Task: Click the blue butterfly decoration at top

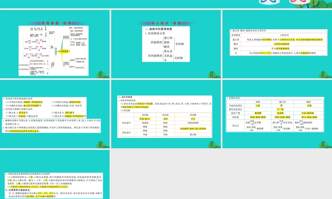Action: [x=269, y=2]
